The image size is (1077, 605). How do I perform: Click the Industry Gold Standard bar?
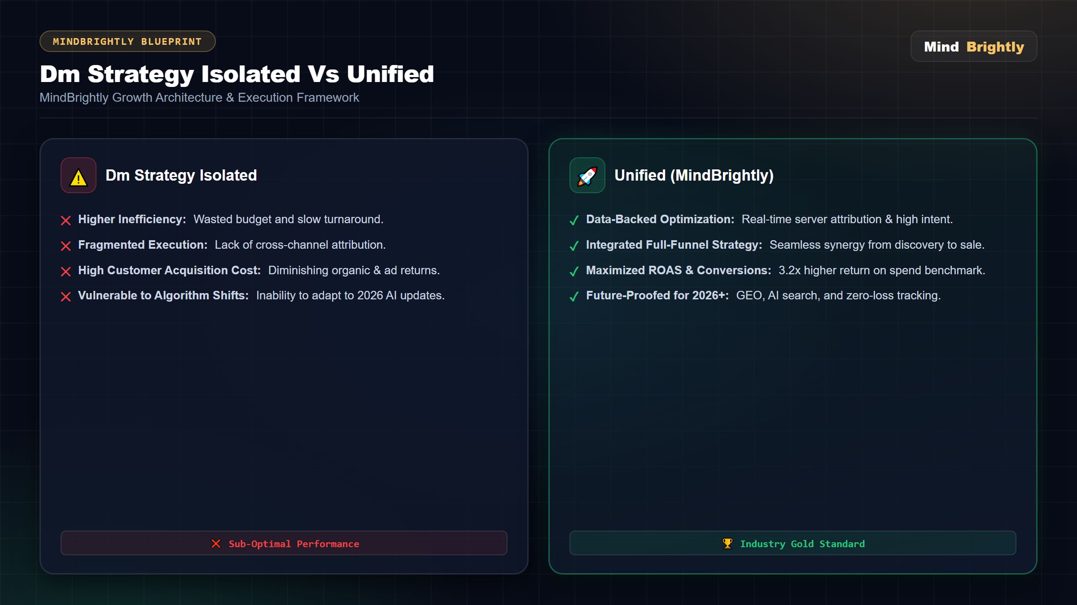[793, 543]
